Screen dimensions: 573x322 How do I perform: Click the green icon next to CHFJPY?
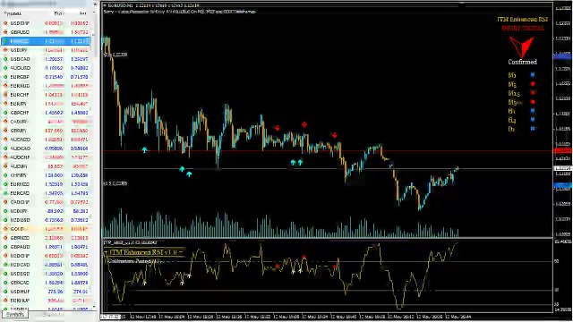5,175
